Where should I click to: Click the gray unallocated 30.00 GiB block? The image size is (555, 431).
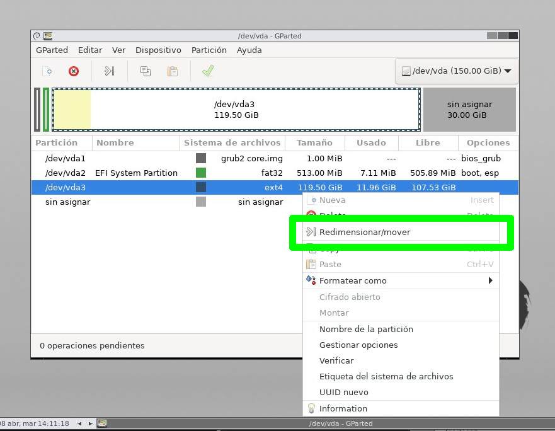469,110
